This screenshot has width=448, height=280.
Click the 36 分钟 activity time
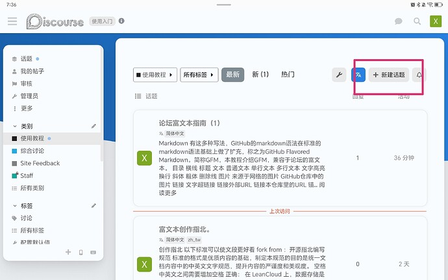[x=404, y=158]
